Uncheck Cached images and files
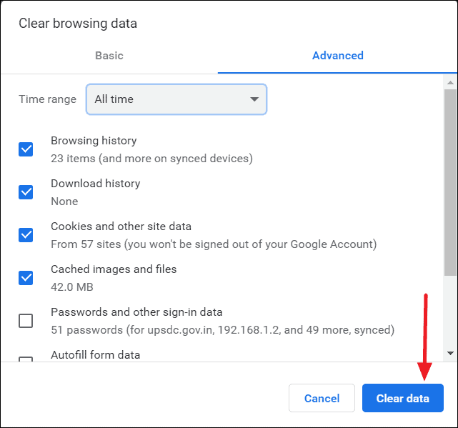458x428 pixels. (26, 278)
